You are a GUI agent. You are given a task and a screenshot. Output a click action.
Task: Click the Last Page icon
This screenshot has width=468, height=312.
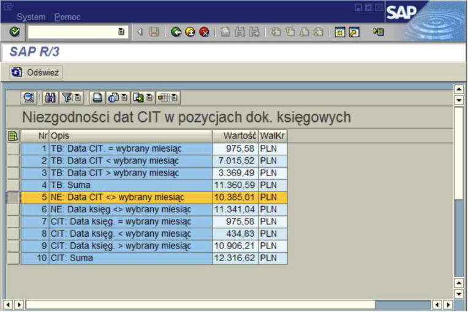319,32
